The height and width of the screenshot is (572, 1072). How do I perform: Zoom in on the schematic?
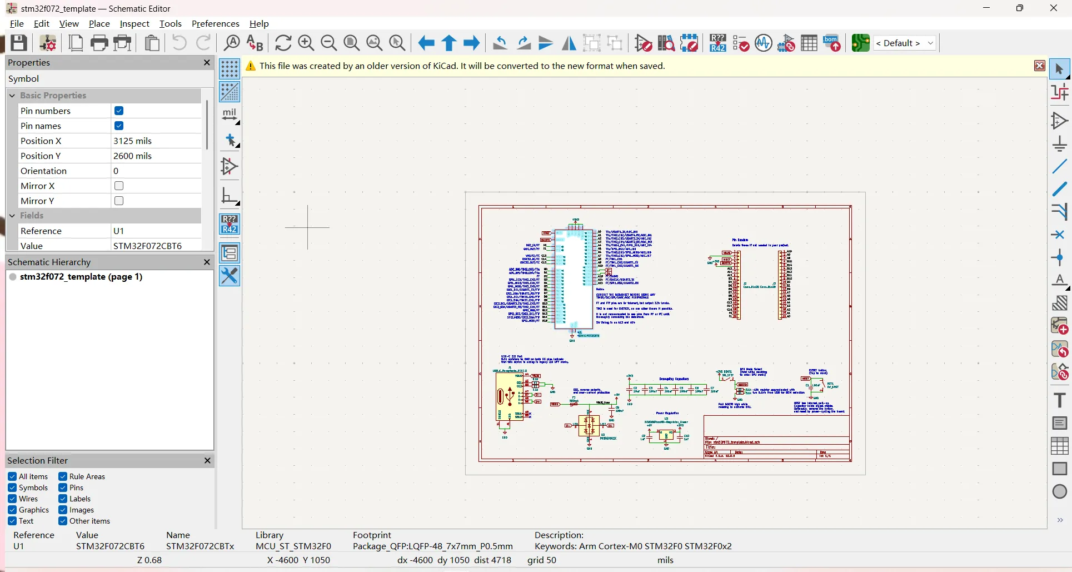tap(306, 43)
